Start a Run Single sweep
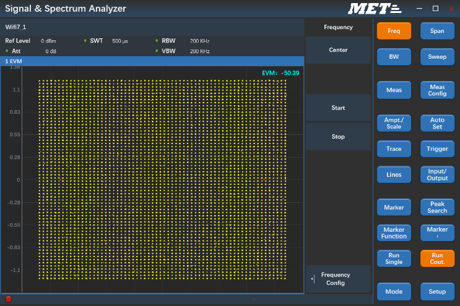Viewport: 460px width, 306px height. (394, 258)
